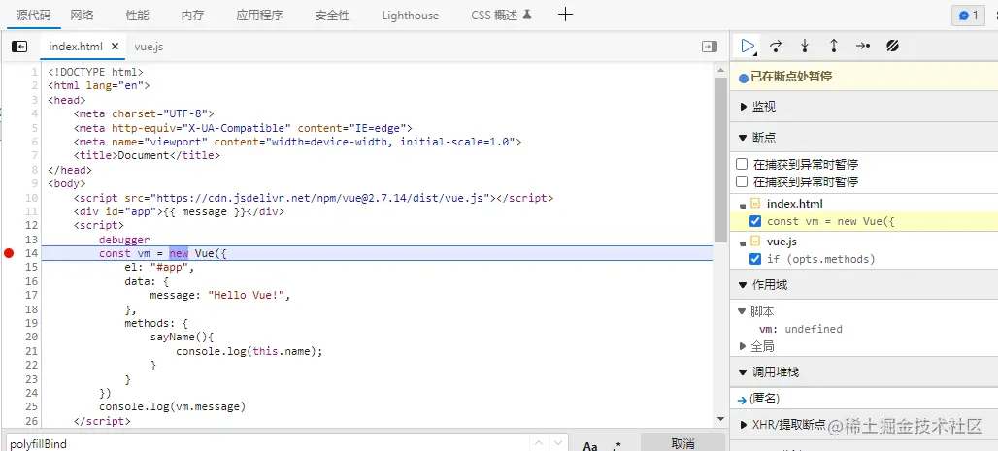
Task: Toggle Match Case (Aa) in search bar
Action: pos(590,444)
